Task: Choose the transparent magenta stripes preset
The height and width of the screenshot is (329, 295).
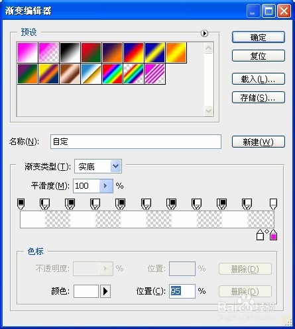Action: pyautogui.click(x=155, y=74)
